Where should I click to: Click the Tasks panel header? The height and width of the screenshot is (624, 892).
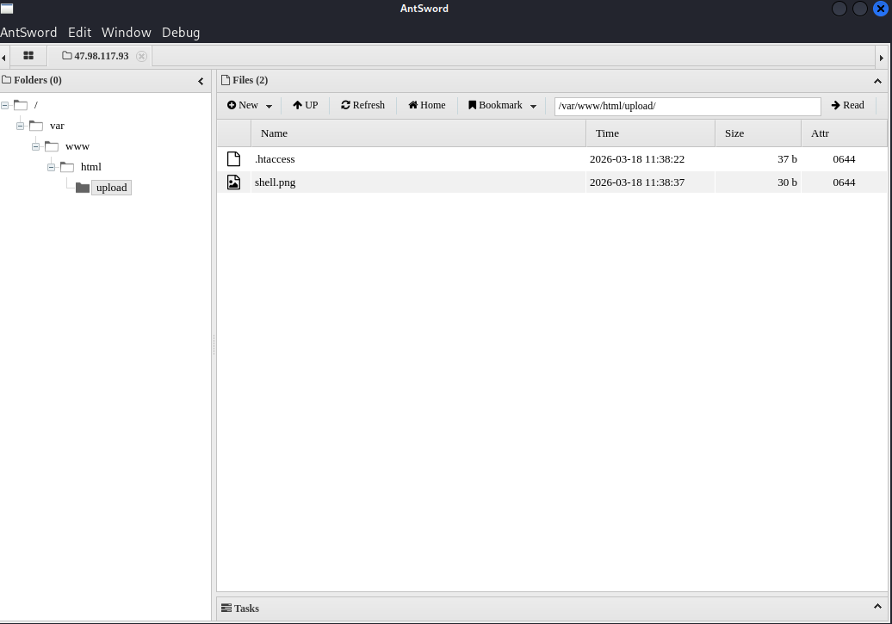coord(552,608)
